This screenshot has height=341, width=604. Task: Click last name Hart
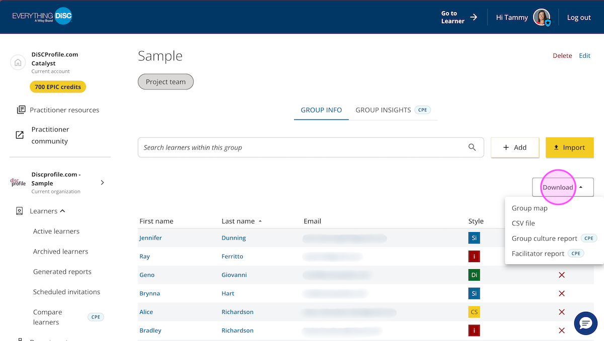point(228,293)
